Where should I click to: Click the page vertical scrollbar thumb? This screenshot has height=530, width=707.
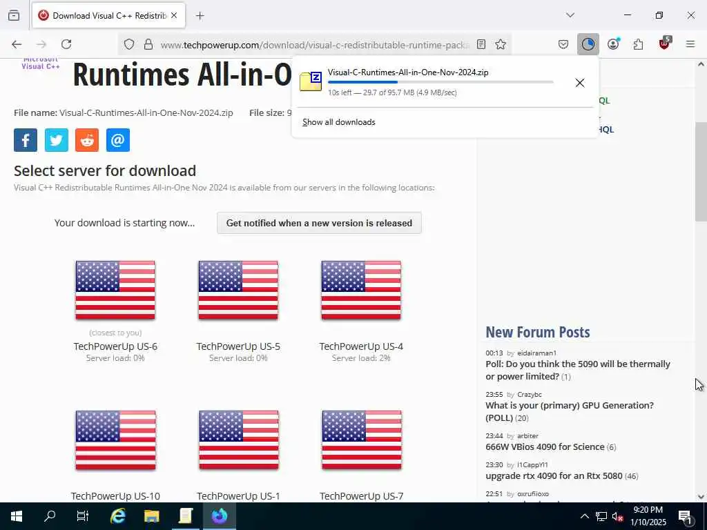[701, 171]
